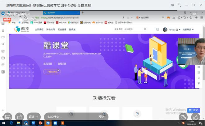The image size is (205, 126).
Task: Open the 游戏中心 bookmark
Action: [98, 22]
